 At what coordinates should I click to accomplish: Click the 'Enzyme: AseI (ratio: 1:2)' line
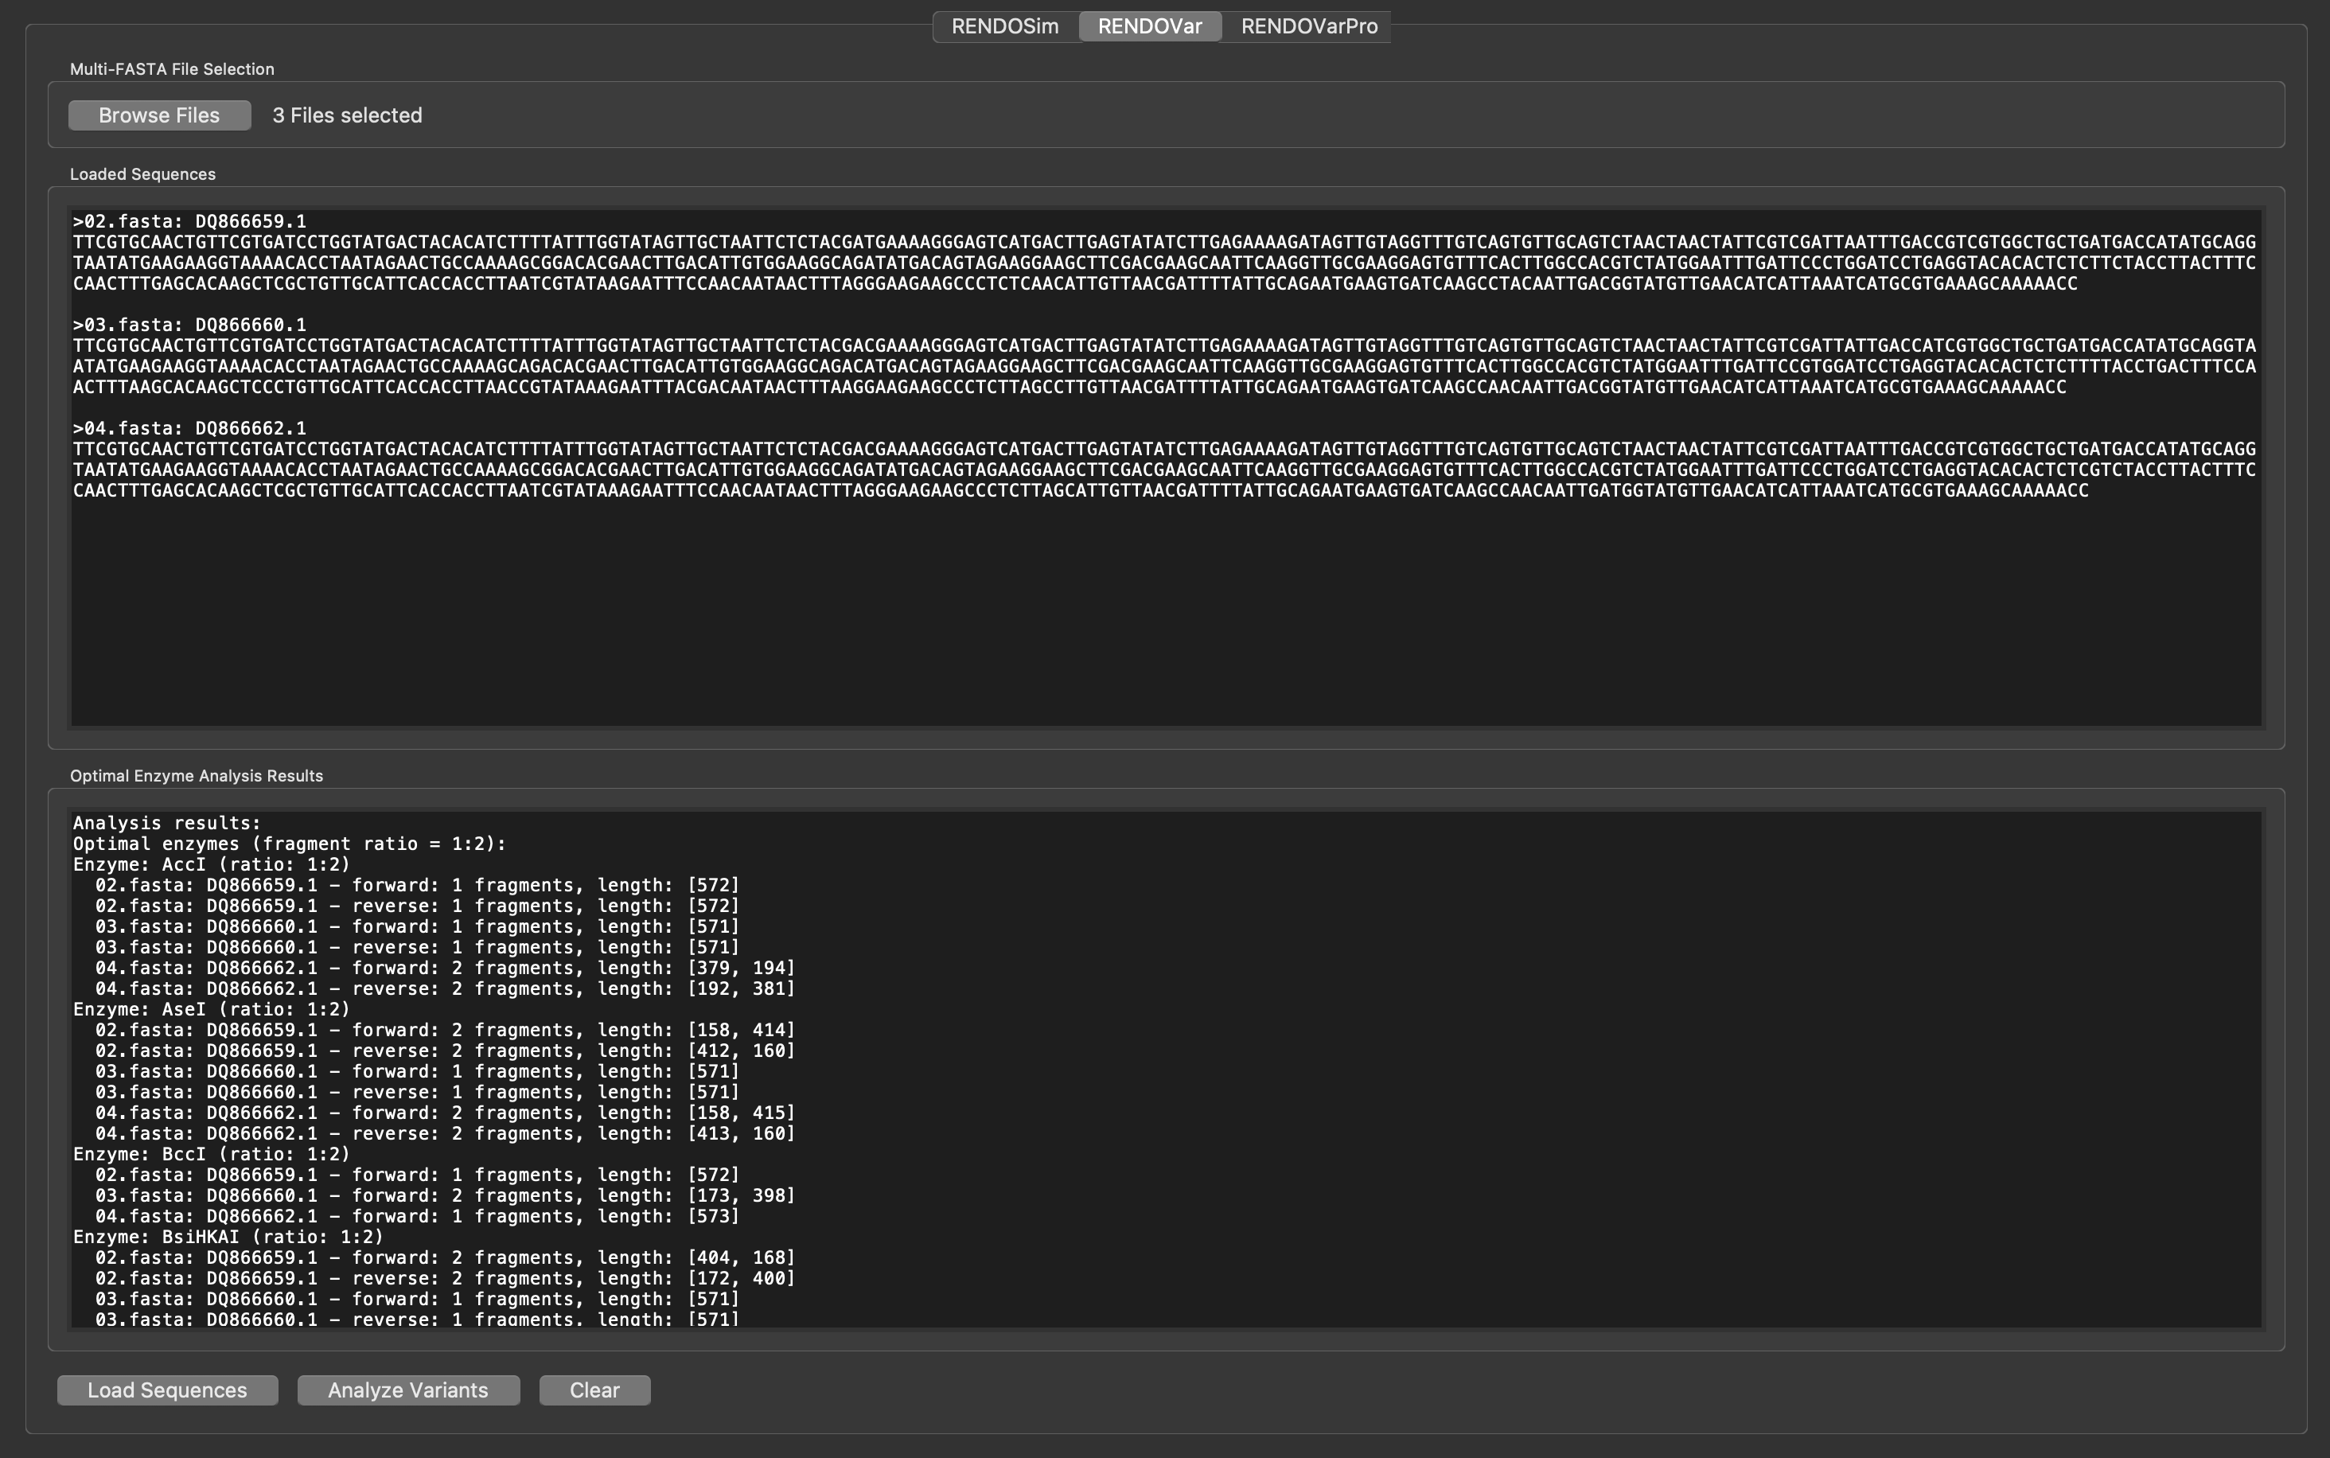coord(211,1008)
